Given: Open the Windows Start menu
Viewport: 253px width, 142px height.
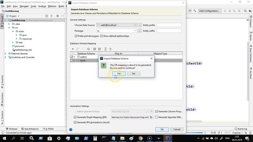Looking at the screenshot, I should click(4, 138).
